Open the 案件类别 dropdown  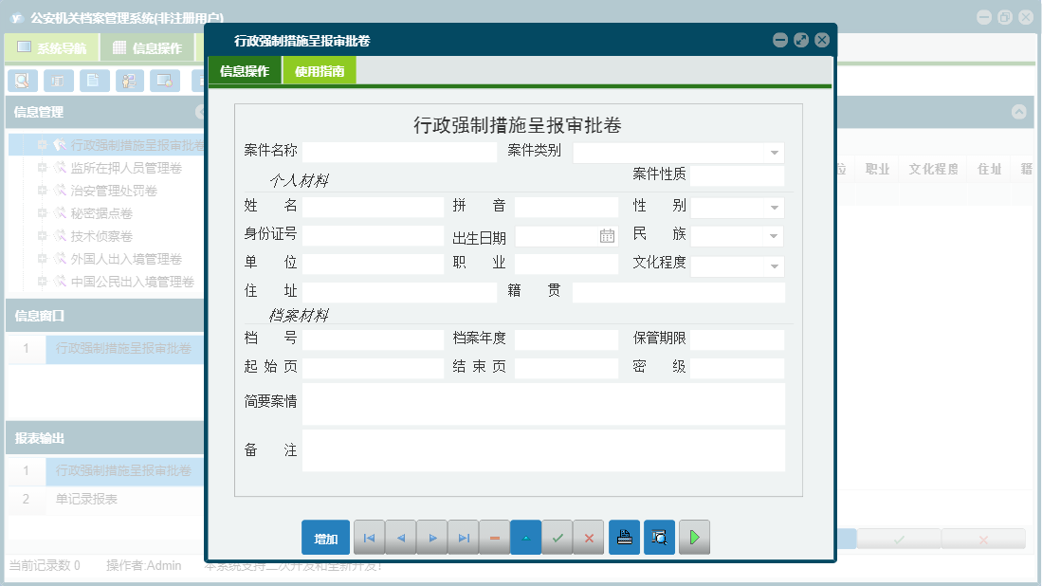[x=775, y=153]
